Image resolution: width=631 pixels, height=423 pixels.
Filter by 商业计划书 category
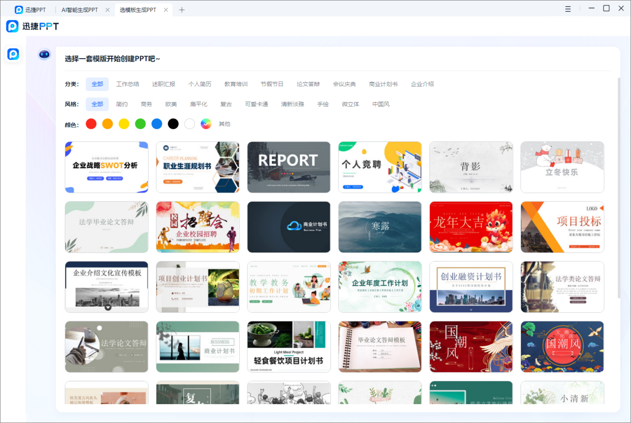pyautogui.click(x=383, y=84)
